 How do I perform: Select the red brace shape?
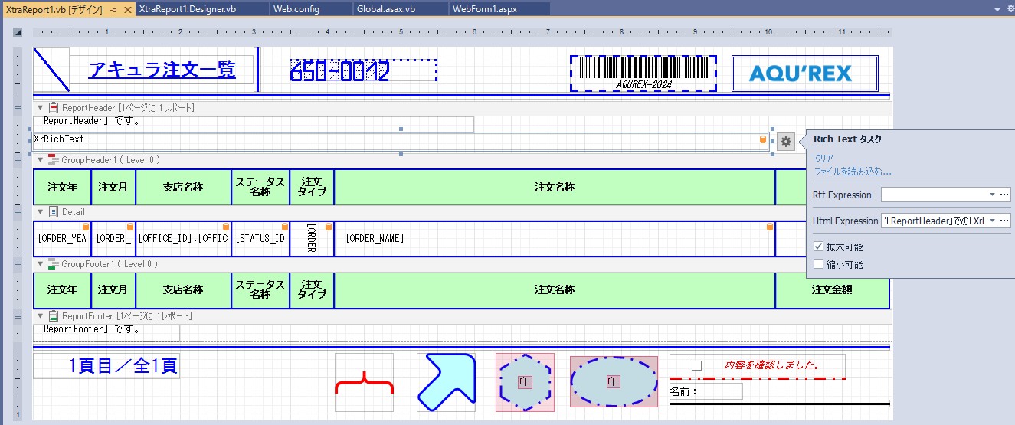click(364, 383)
